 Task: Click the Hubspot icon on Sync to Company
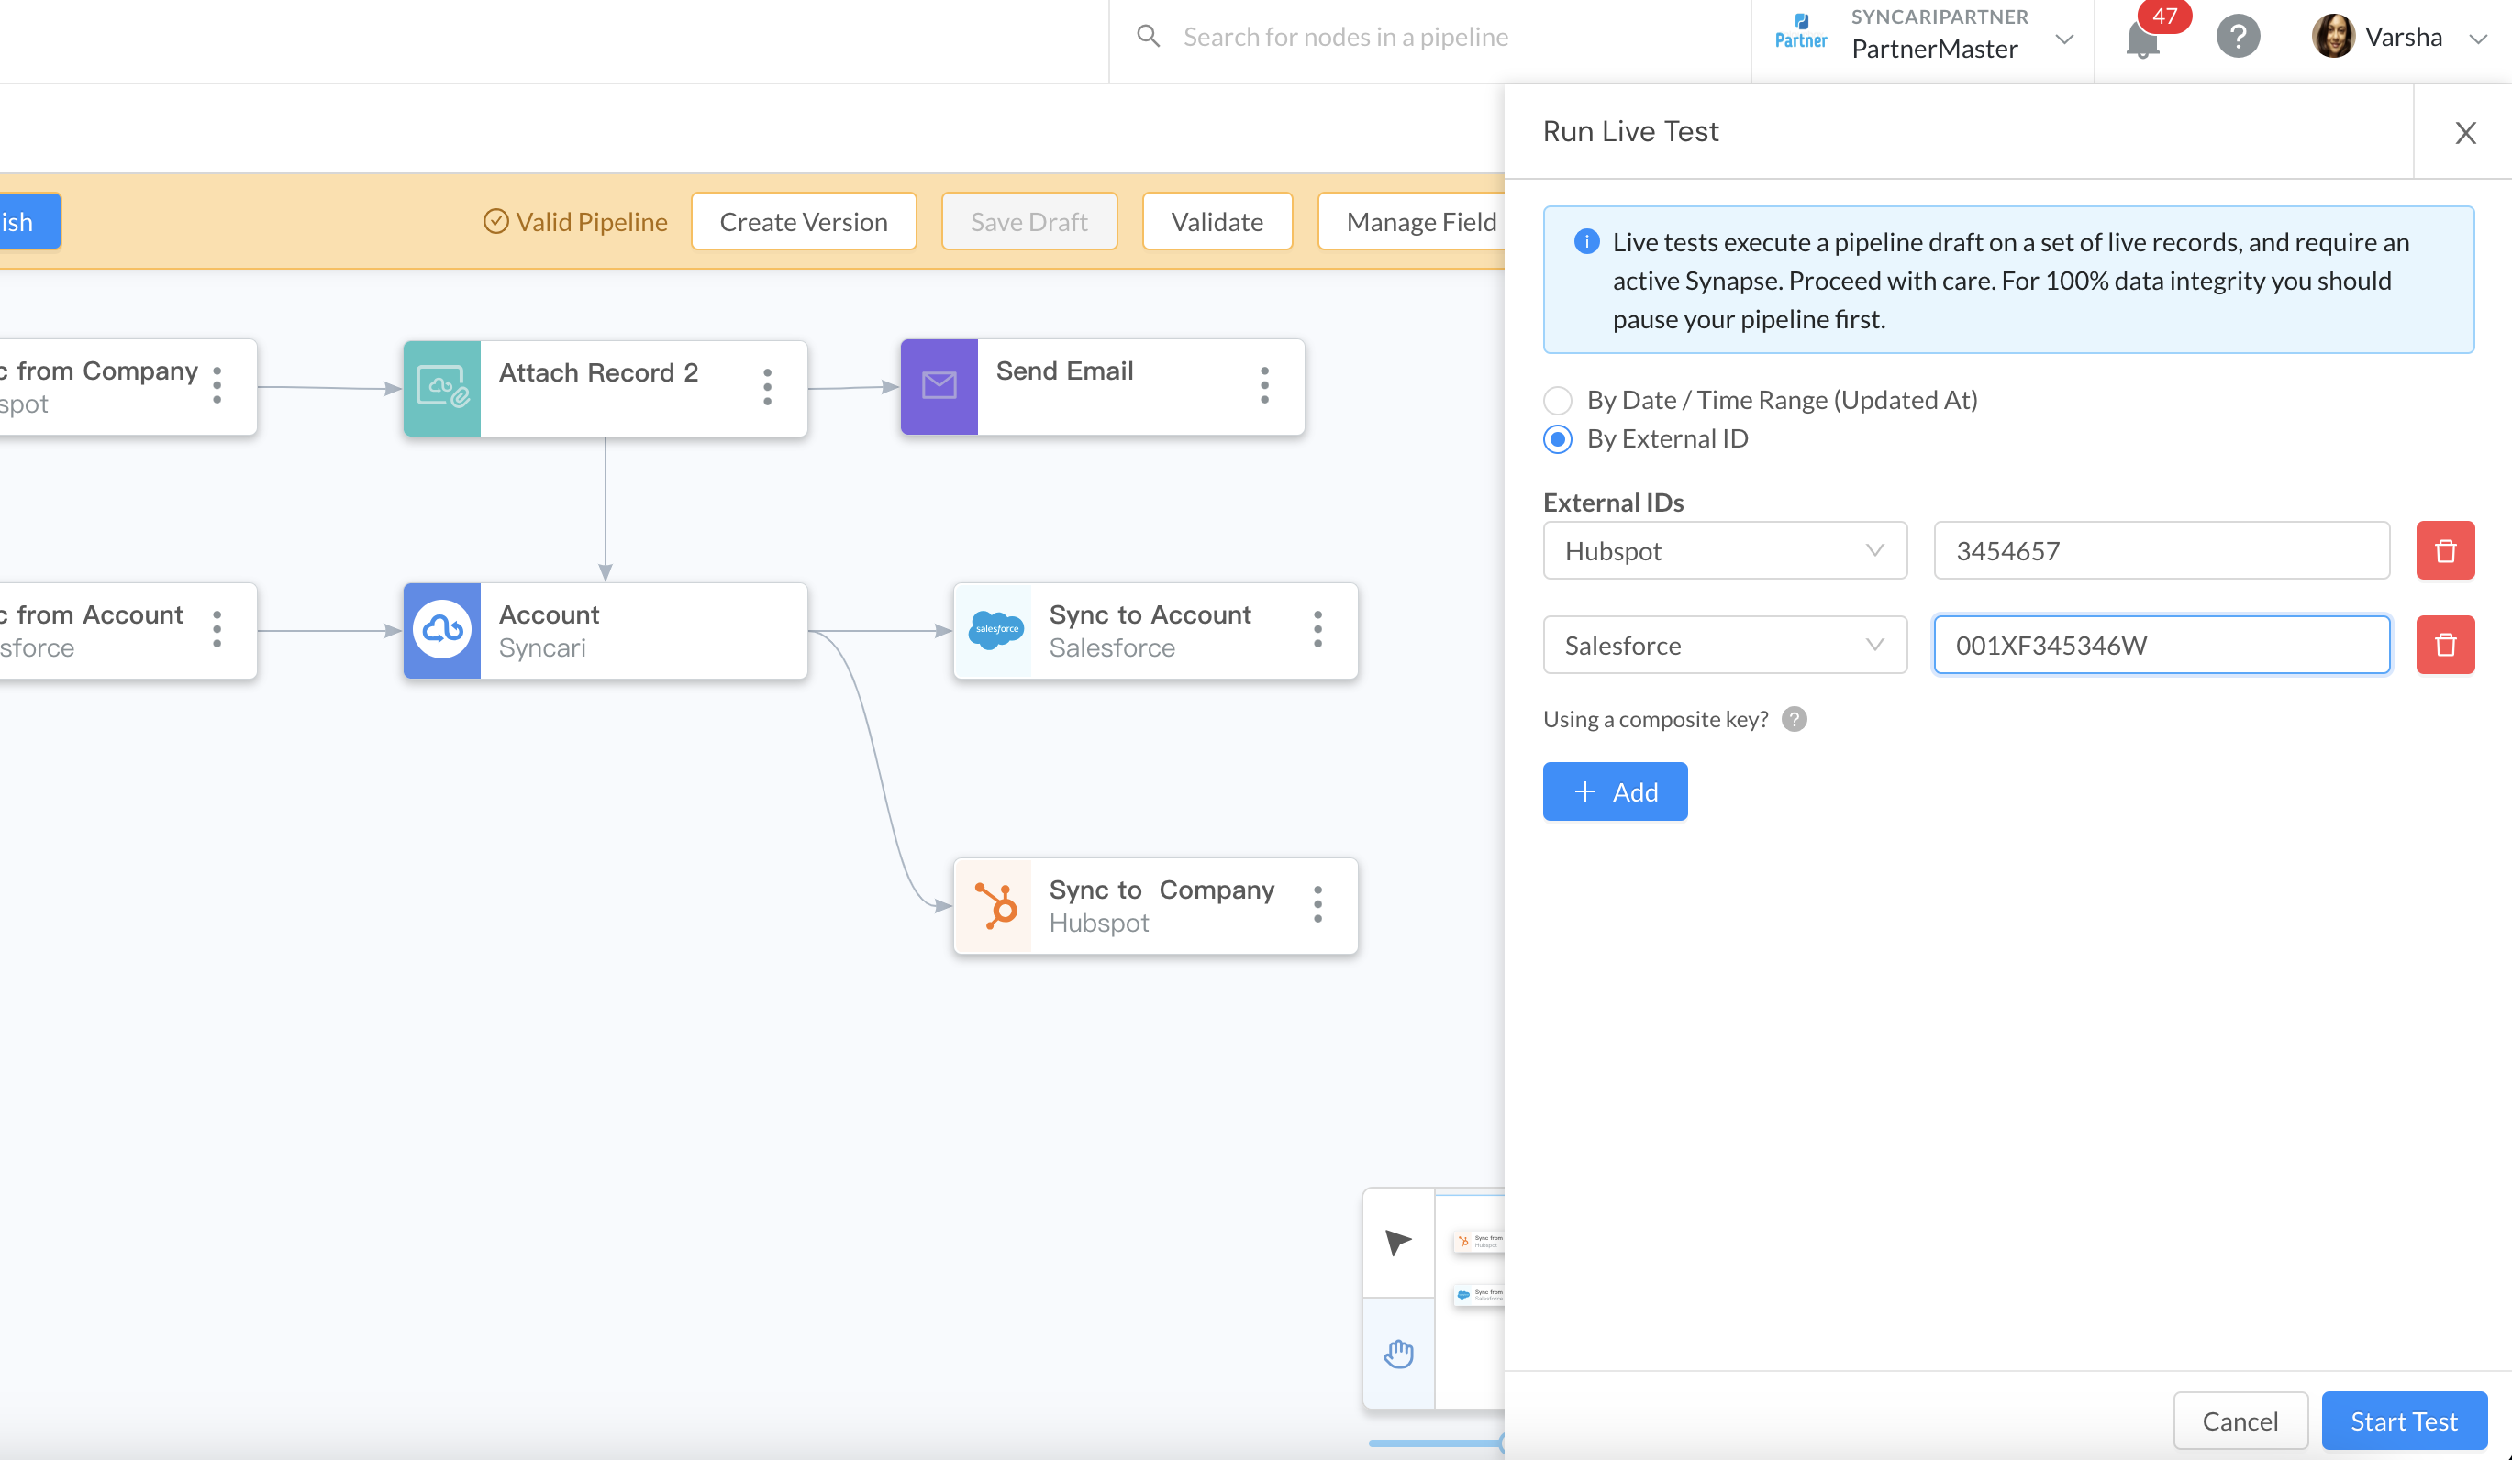995,906
